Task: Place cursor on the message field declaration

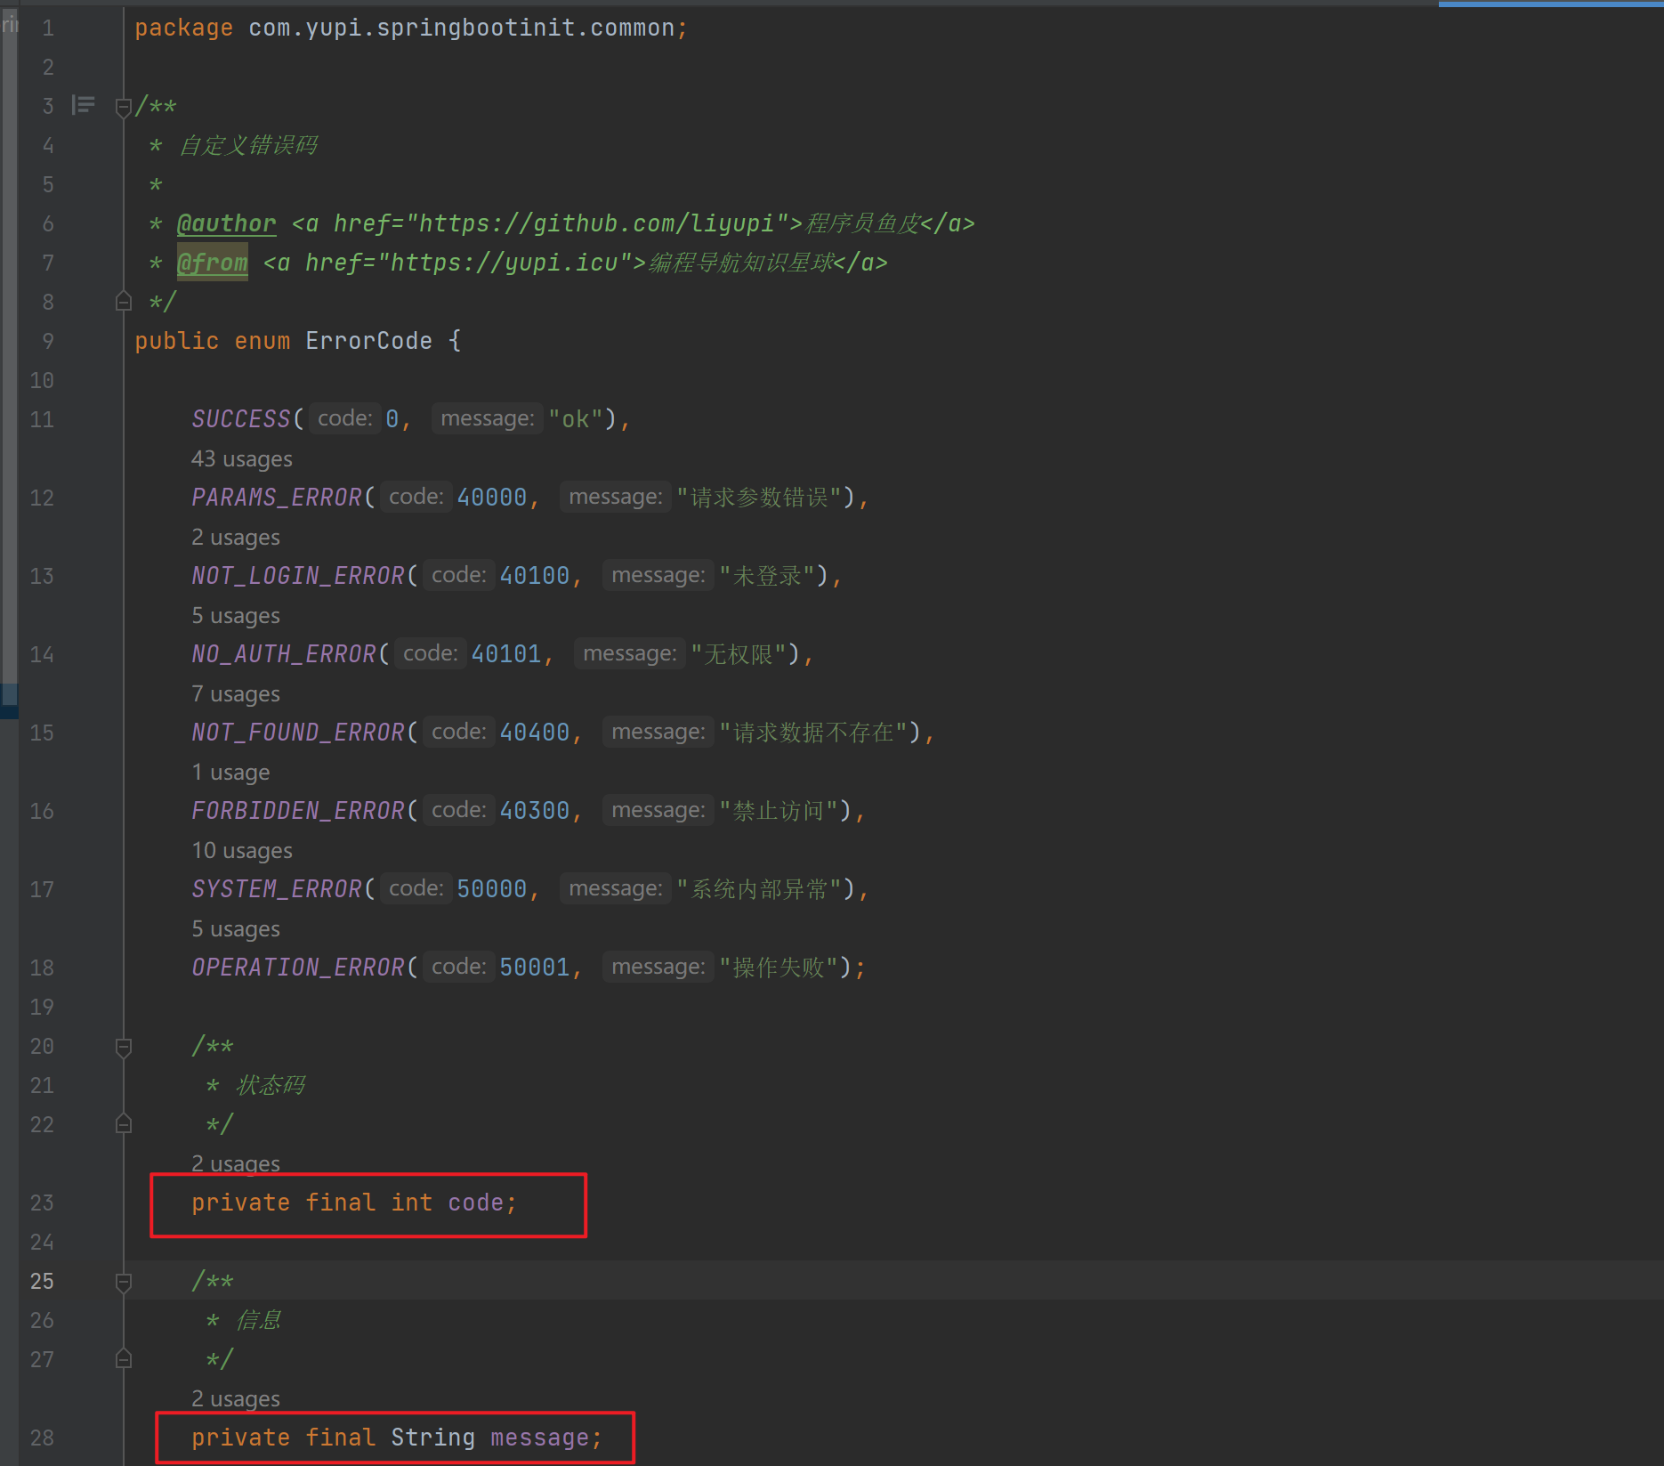Action: (539, 1438)
